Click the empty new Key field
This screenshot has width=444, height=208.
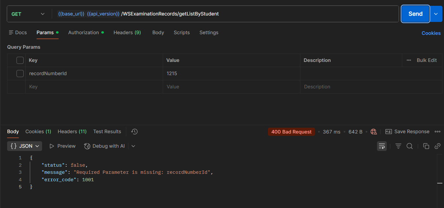pyautogui.click(x=94, y=87)
